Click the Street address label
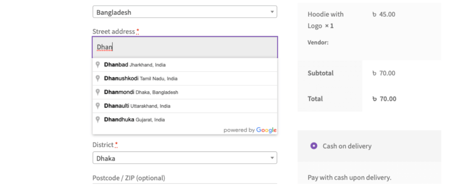 pyautogui.click(x=113, y=31)
